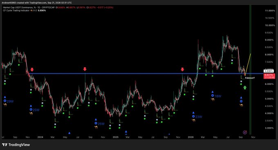Click the red 6.627% last price tag

[x=269, y=76]
